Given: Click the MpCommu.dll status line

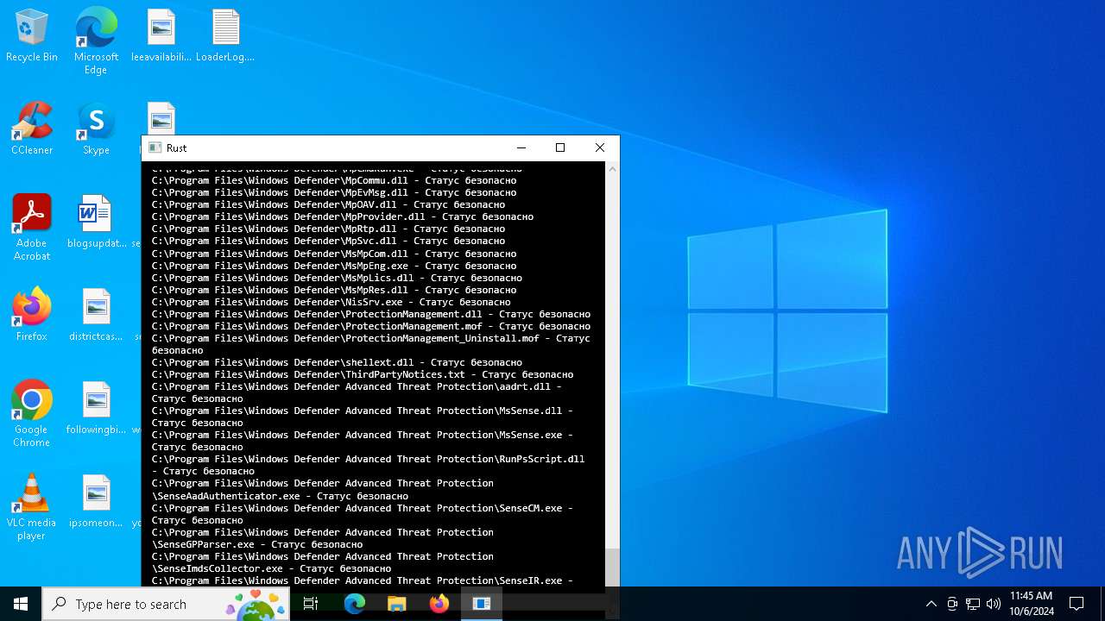Looking at the screenshot, I should coord(334,180).
